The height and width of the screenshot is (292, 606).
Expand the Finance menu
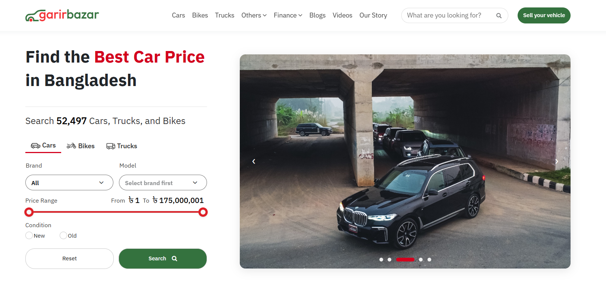point(288,15)
